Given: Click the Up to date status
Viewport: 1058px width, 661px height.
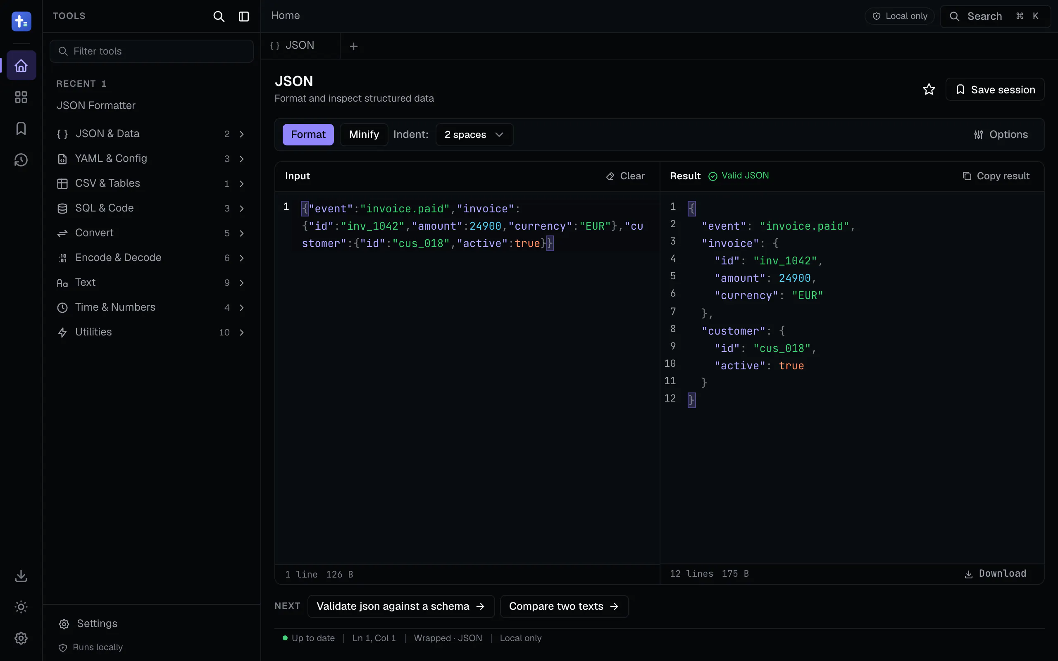Looking at the screenshot, I should (309, 638).
